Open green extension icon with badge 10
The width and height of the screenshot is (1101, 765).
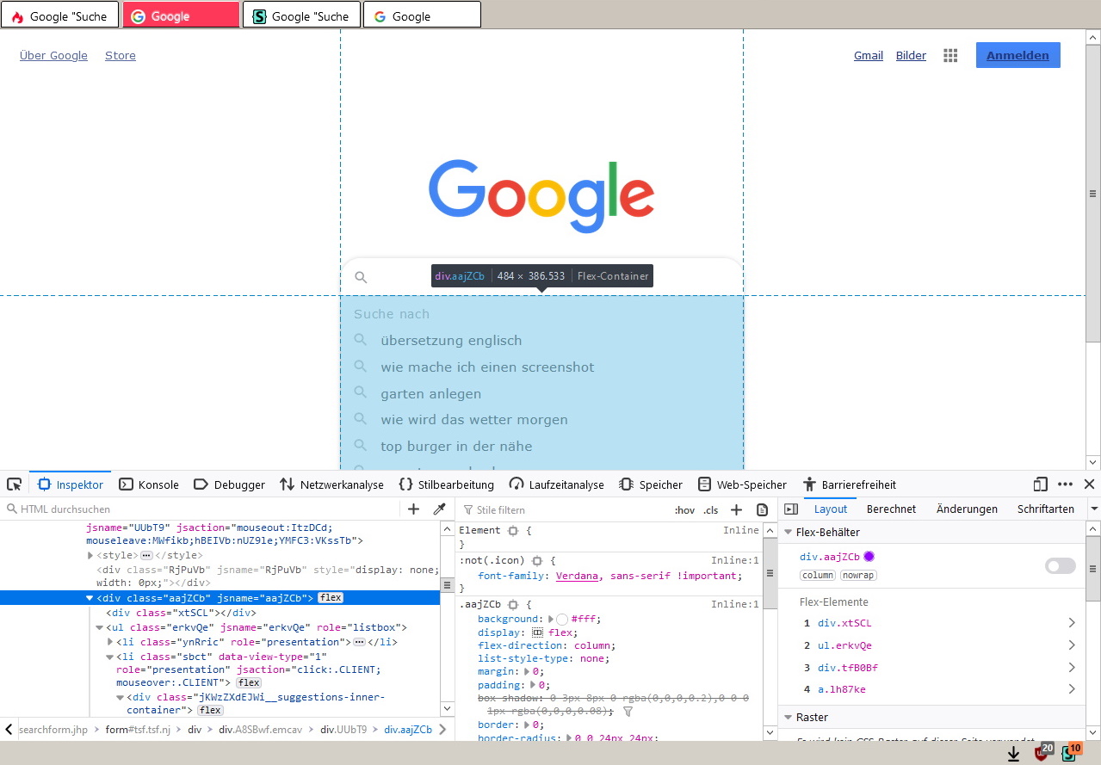pyautogui.click(x=1071, y=752)
